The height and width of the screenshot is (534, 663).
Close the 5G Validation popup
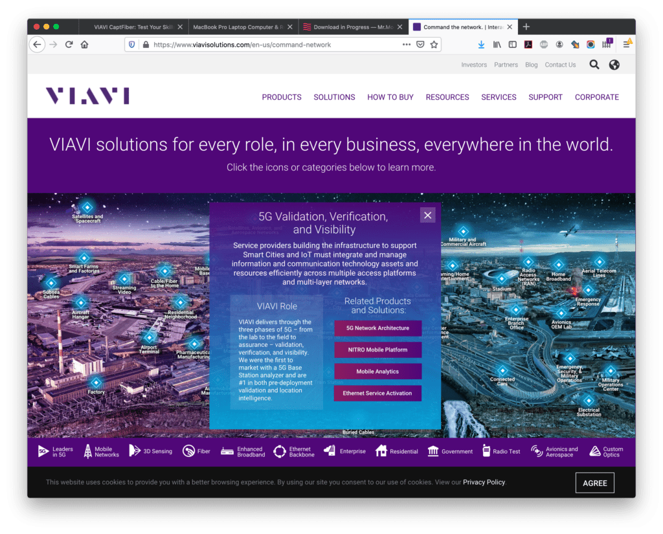pyautogui.click(x=427, y=215)
